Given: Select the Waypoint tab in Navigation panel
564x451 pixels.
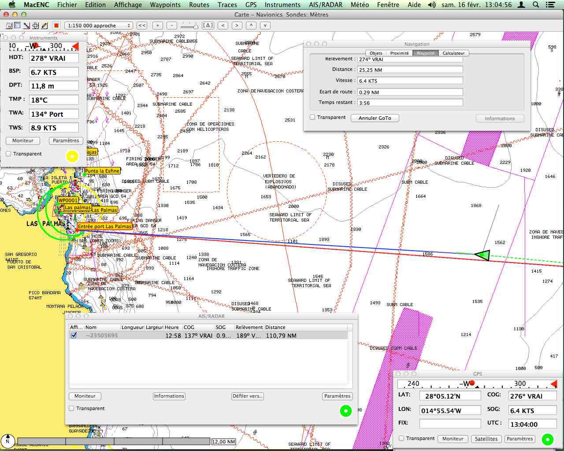Looking at the screenshot, I should [426, 53].
